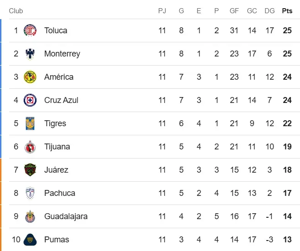This screenshot has height=251, width=300.
Task: Click the Juárez club crest icon
Action: pyautogui.click(x=30, y=170)
